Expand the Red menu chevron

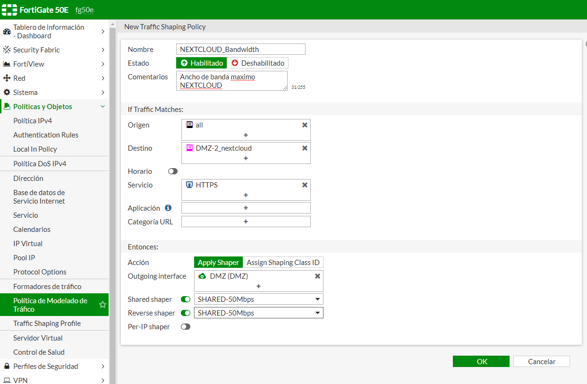click(x=103, y=78)
